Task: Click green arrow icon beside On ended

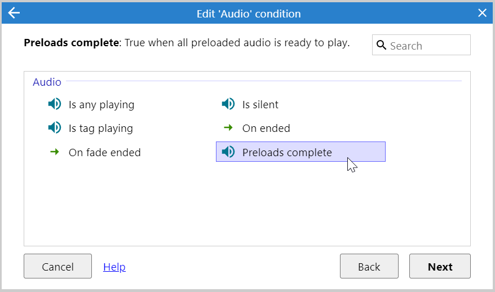Action: point(228,127)
